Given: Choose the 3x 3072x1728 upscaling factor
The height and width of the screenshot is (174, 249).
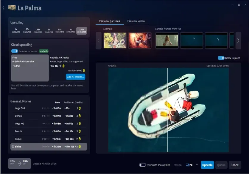Looking at the screenshot, I should coord(71,31).
